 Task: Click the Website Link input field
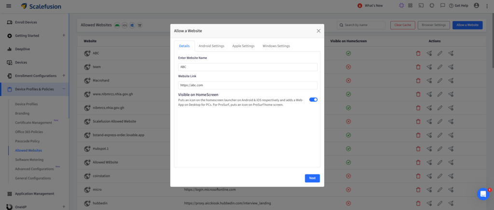247,85
